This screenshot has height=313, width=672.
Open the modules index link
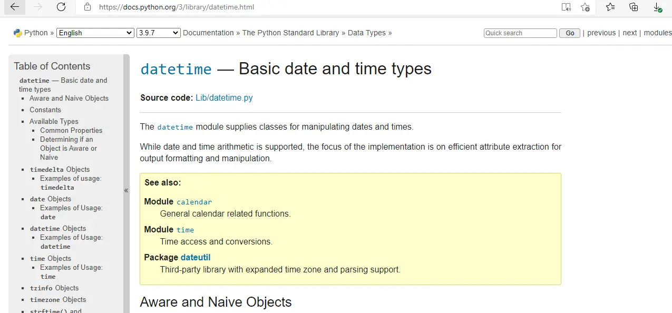pos(658,33)
